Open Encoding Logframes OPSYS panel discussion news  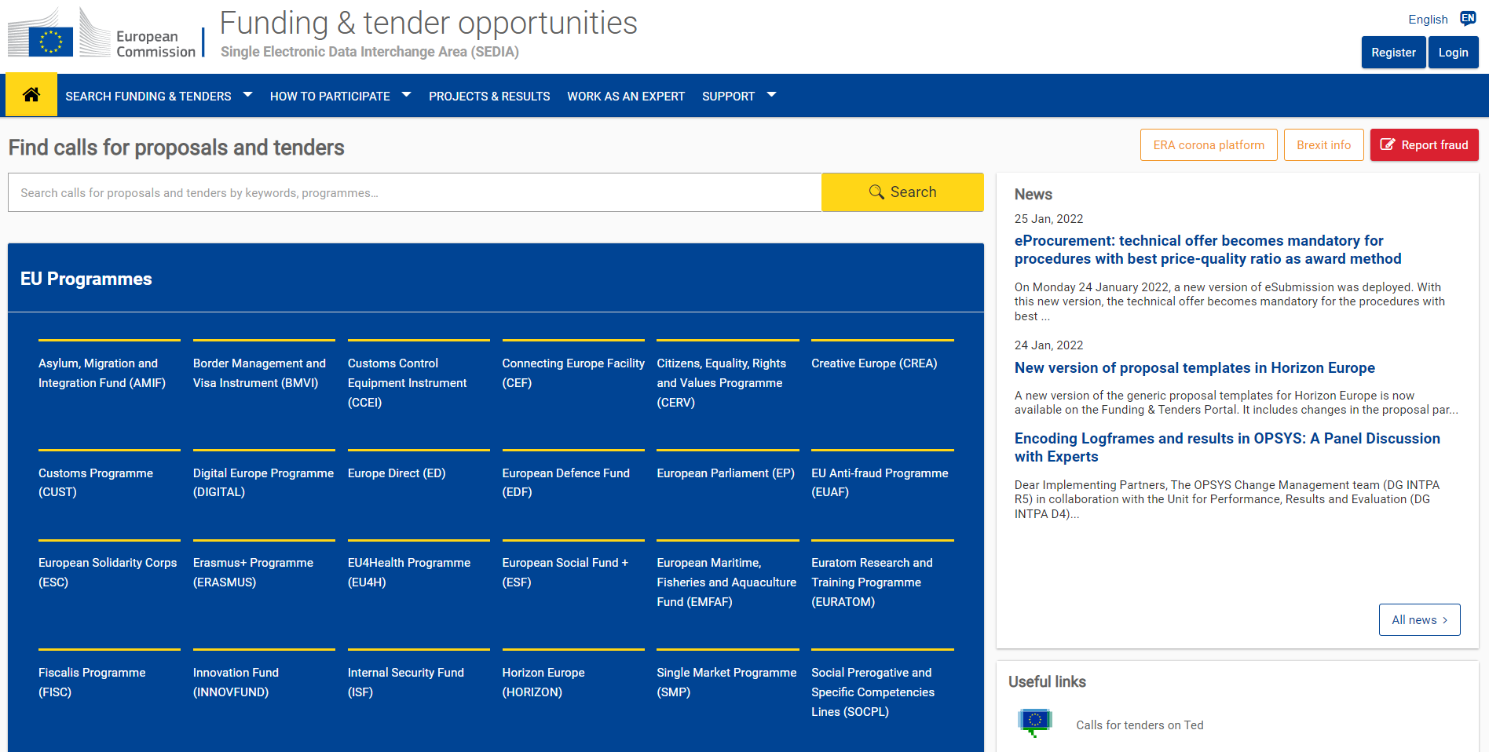(x=1227, y=447)
